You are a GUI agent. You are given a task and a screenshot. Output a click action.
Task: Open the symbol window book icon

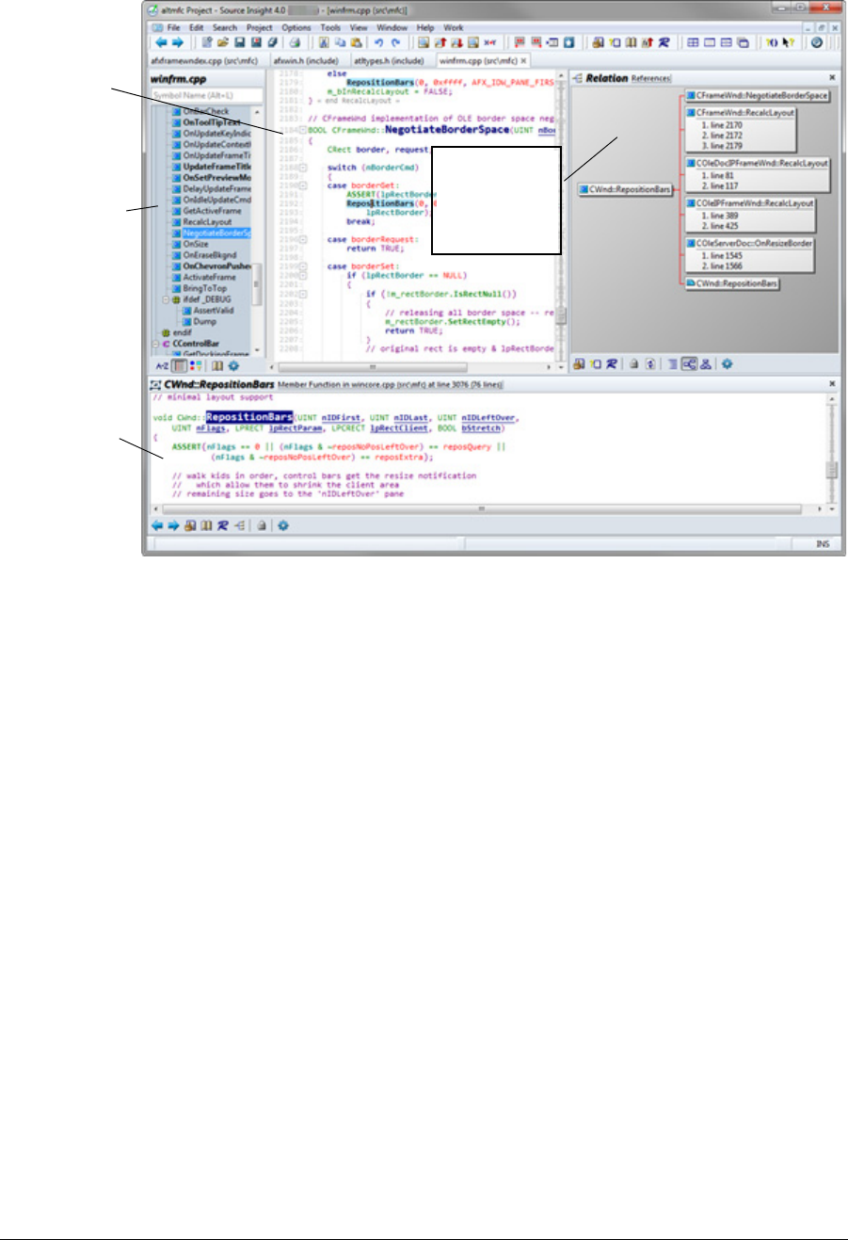pos(216,365)
